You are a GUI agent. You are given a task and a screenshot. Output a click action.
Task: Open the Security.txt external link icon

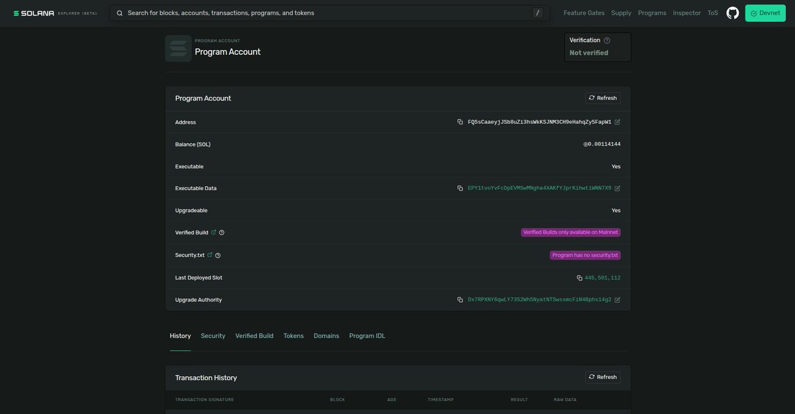tap(210, 255)
